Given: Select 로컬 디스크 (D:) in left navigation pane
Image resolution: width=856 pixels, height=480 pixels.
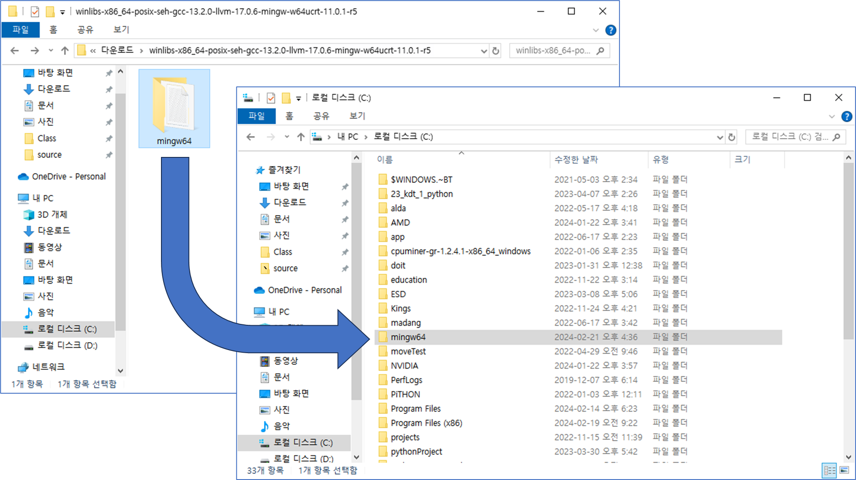Looking at the screenshot, I should point(67,345).
